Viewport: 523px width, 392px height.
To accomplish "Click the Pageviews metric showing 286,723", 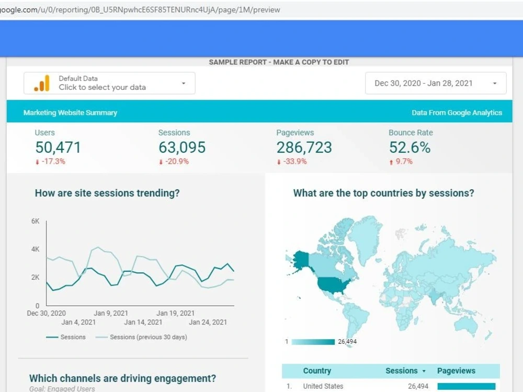I will point(303,147).
